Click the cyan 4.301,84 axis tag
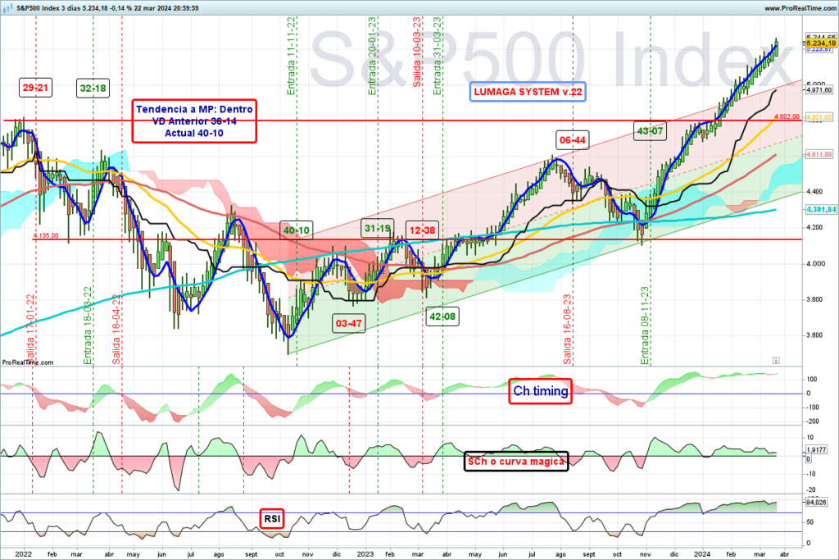 click(x=820, y=209)
